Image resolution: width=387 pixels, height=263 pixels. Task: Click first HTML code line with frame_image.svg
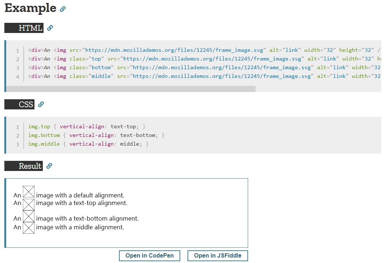click(x=204, y=50)
